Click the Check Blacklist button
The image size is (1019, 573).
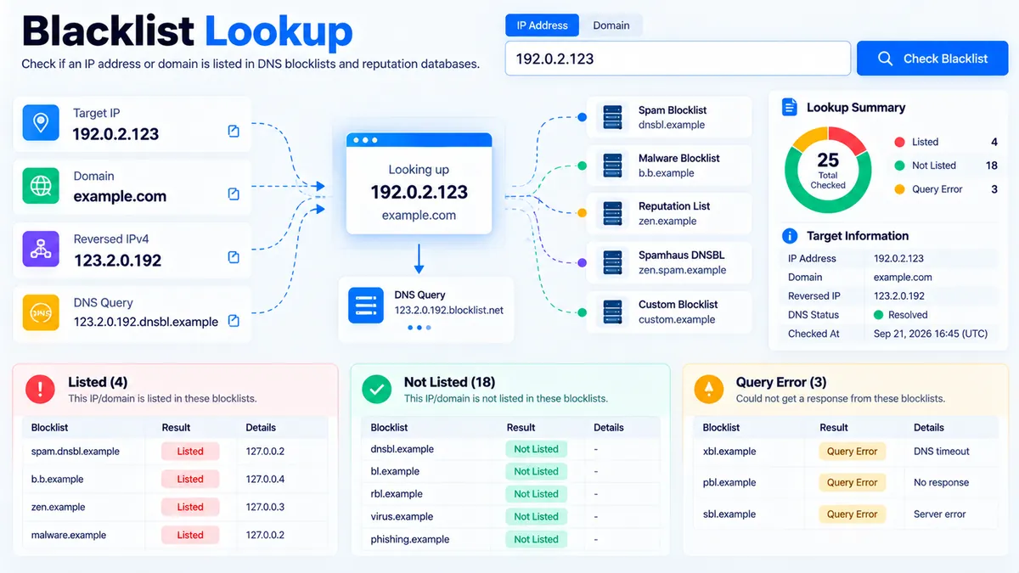pyautogui.click(x=932, y=59)
